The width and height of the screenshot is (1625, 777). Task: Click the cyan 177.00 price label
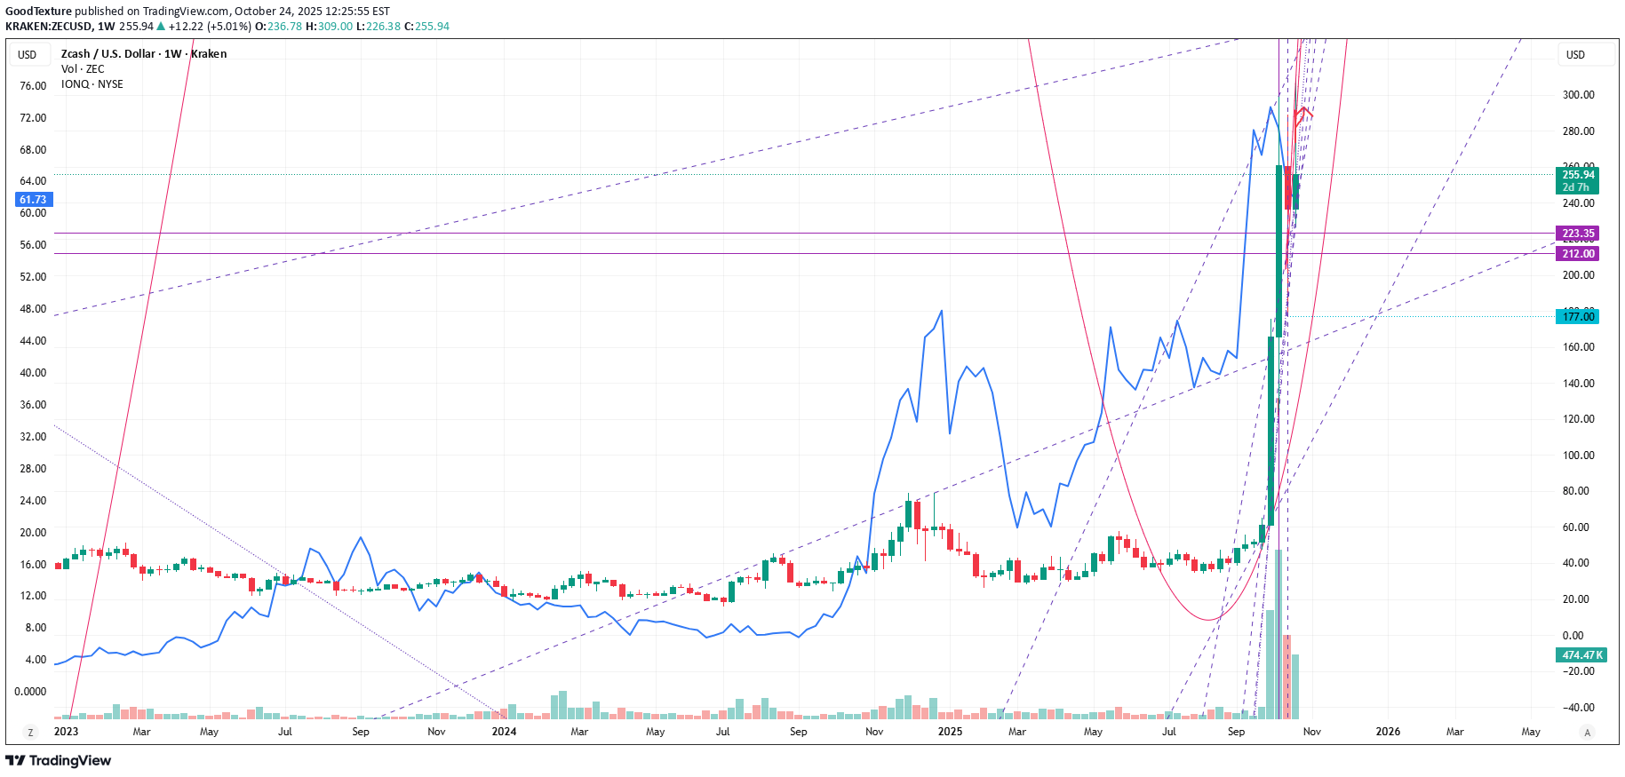(1578, 317)
